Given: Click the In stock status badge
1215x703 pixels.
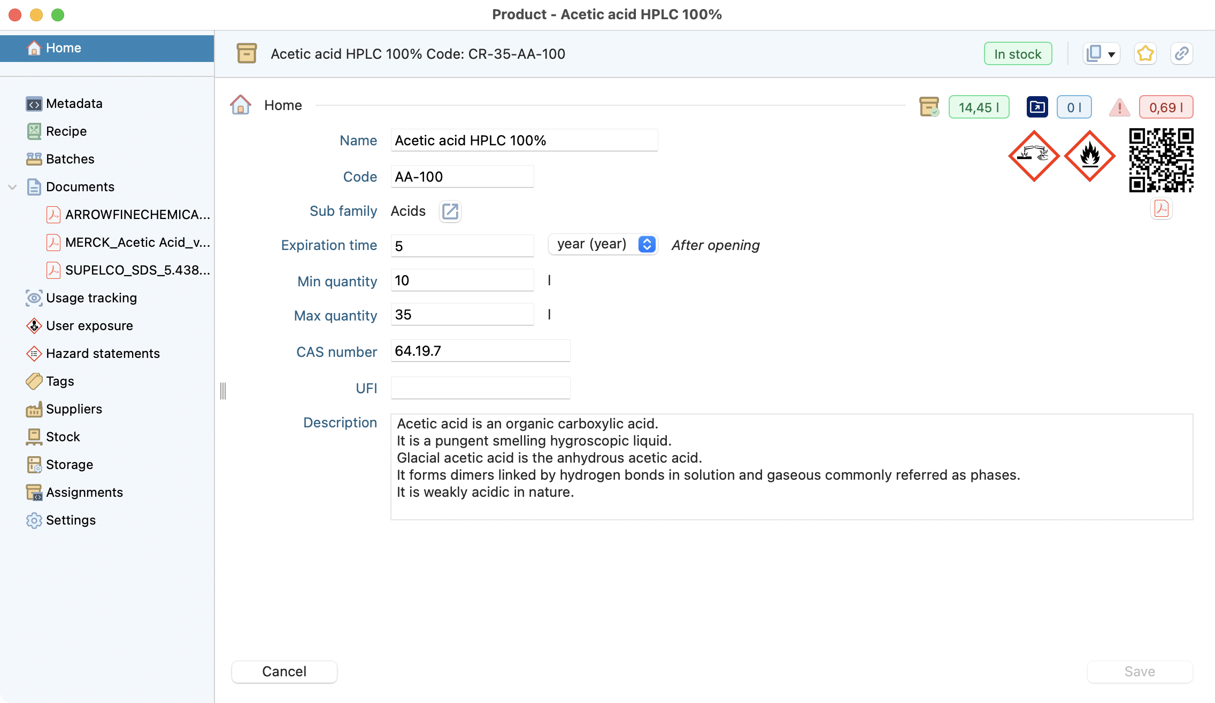Looking at the screenshot, I should point(1017,54).
